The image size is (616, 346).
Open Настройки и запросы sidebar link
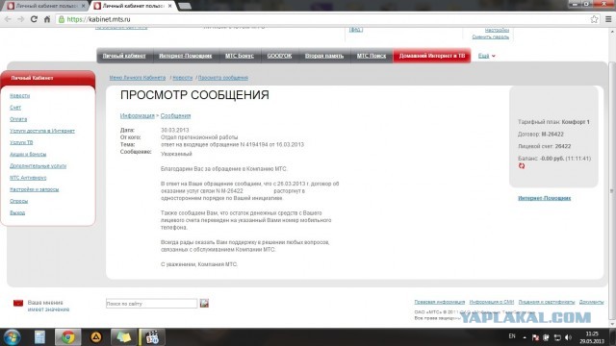[35, 189]
